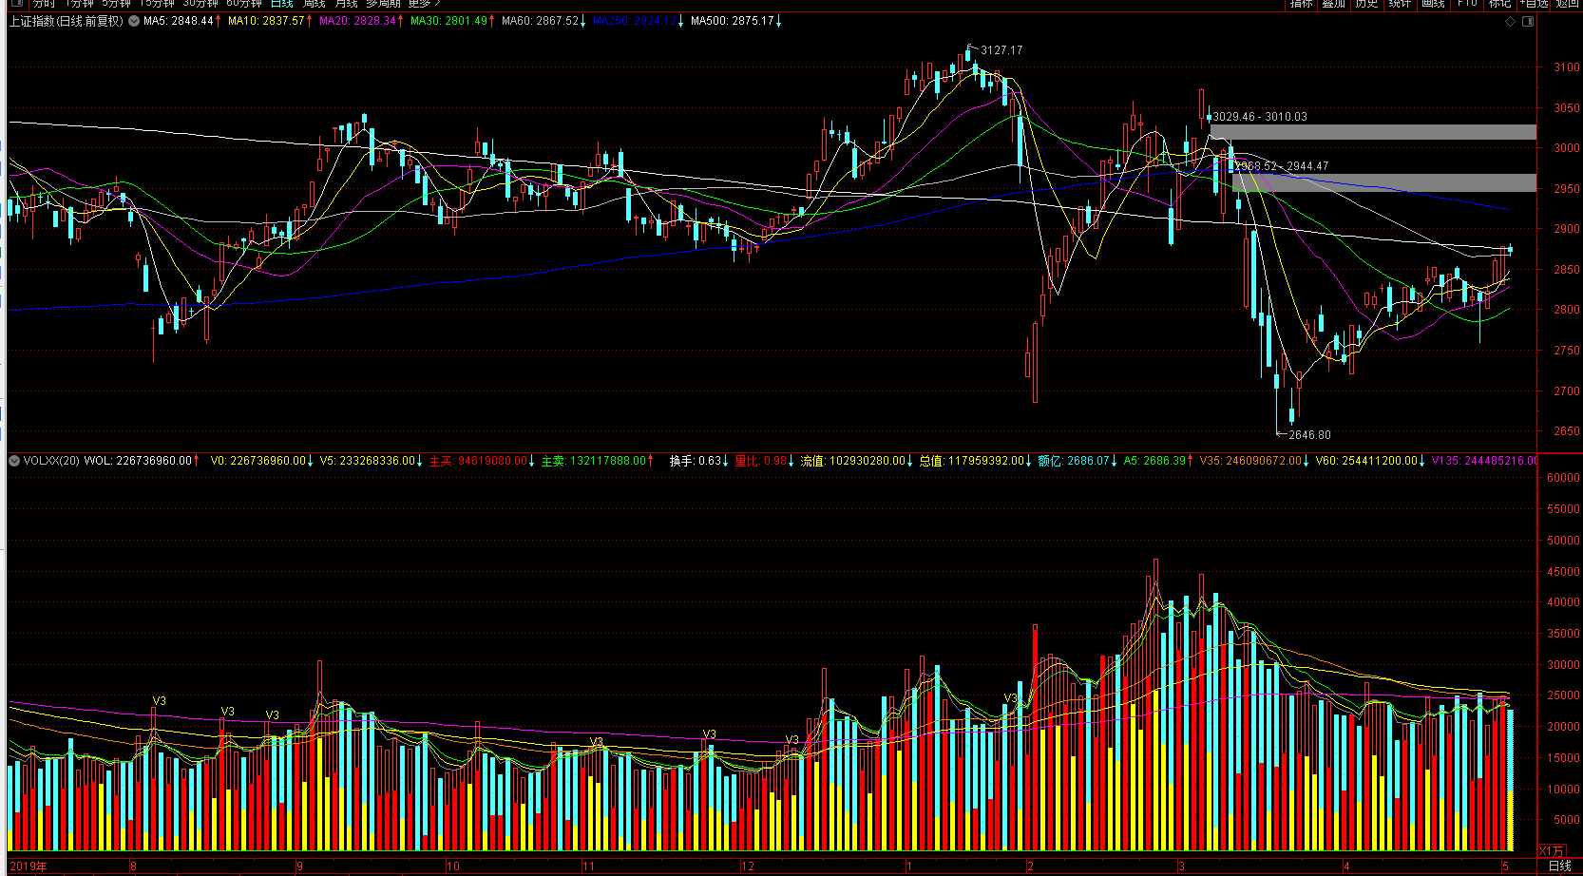1583x876 pixels.
Task: Switch to 月线 monthly chart
Action: pyautogui.click(x=346, y=4)
